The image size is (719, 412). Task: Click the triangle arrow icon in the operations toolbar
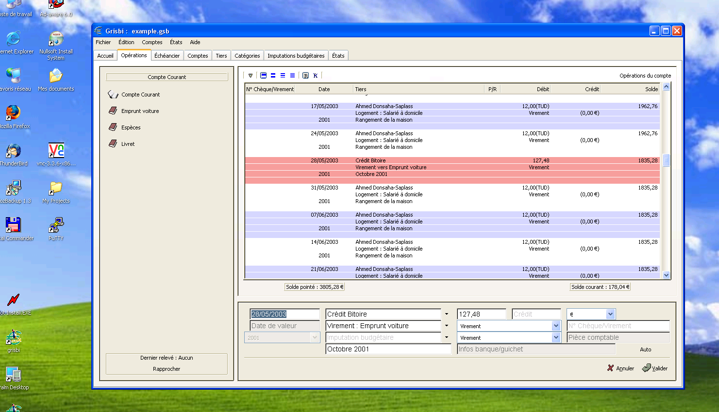point(251,76)
